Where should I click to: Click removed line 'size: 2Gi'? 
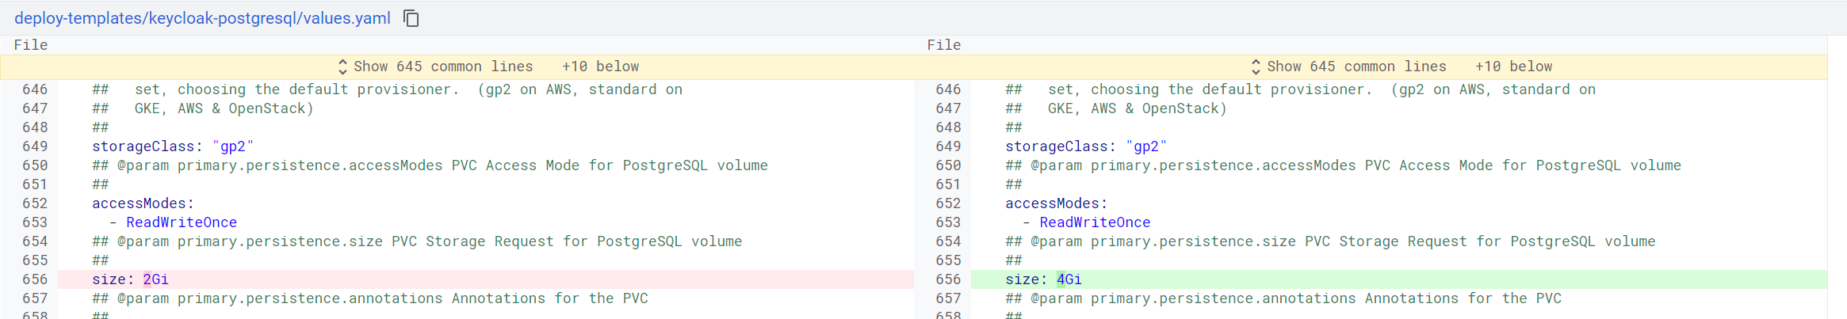pos(486,279)
